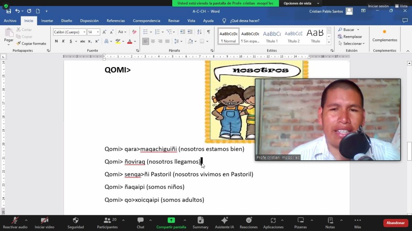Toggle italic (K) formatting in Word ribbon
412x231 pixels.
(x=63, y=41)
